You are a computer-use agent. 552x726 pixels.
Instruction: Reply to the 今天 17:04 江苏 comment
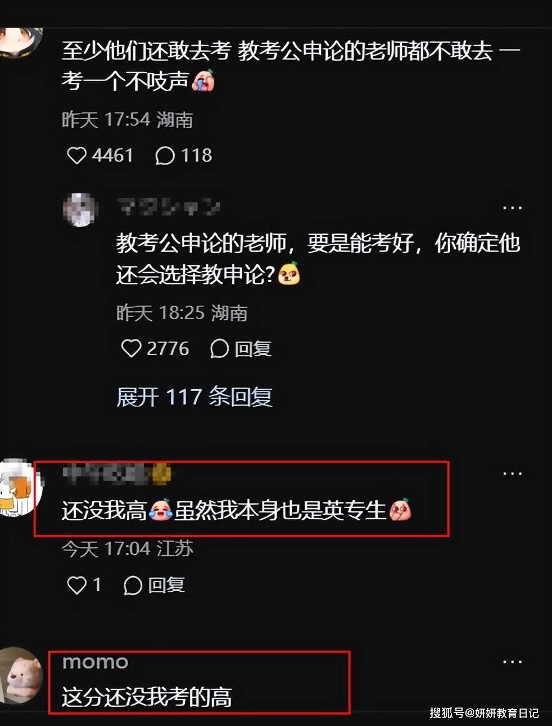[154, 585]
